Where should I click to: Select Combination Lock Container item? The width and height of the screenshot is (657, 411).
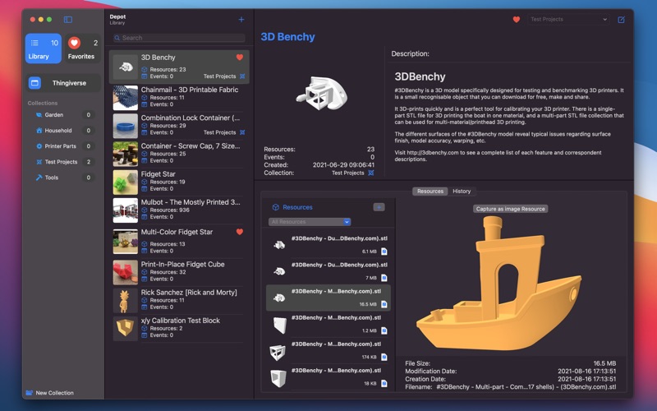click(179, 126)
